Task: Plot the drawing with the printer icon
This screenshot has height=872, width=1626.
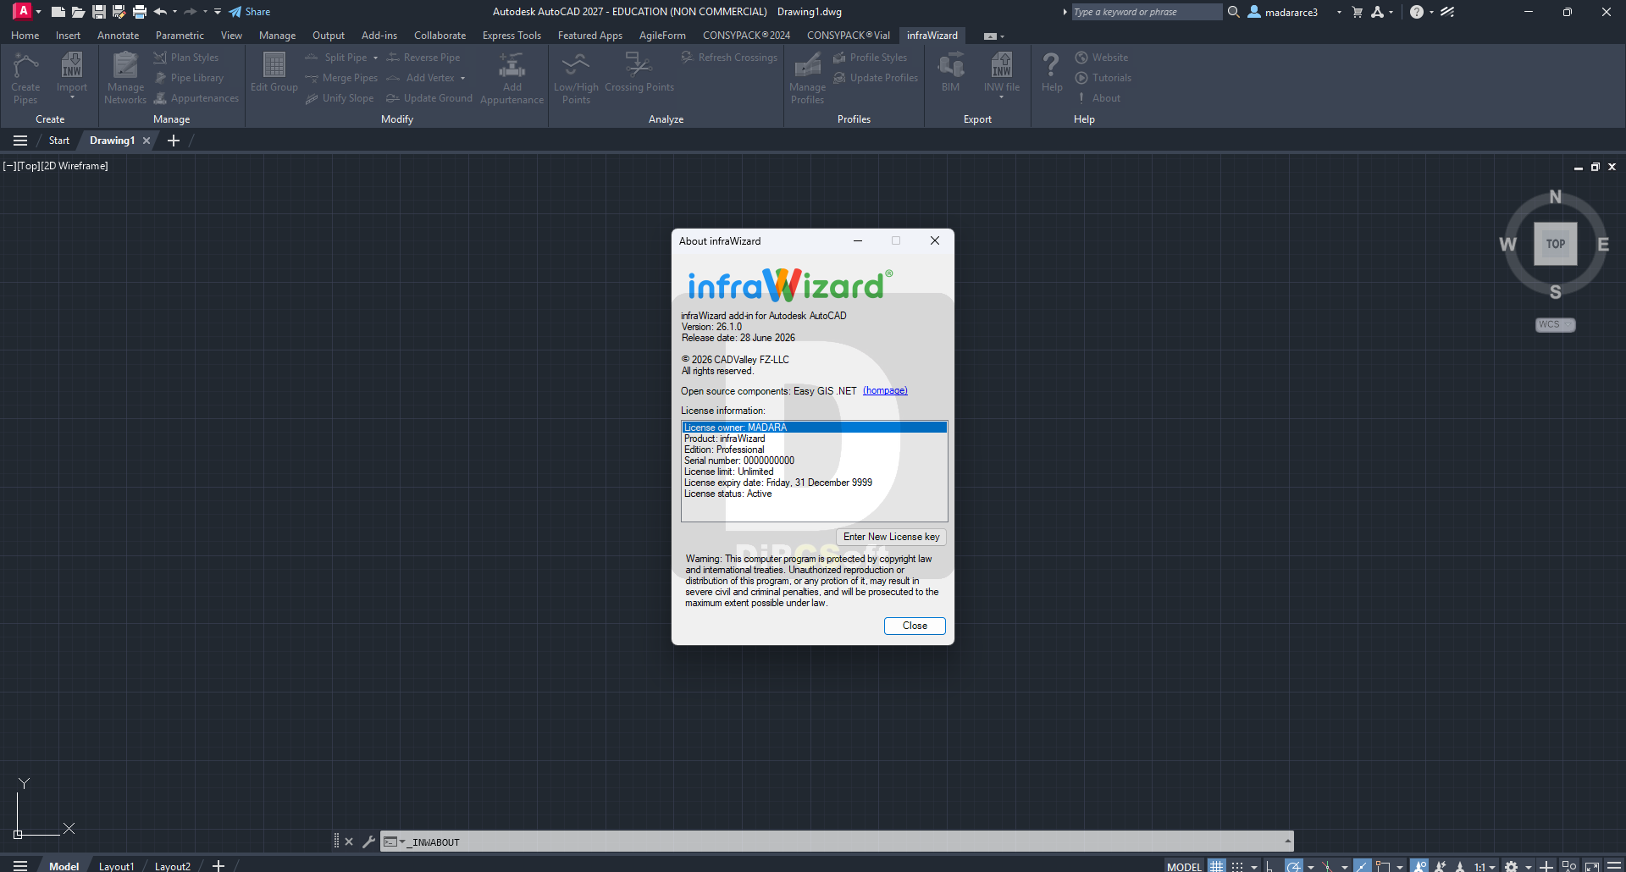Action: (x=140, y=12)
